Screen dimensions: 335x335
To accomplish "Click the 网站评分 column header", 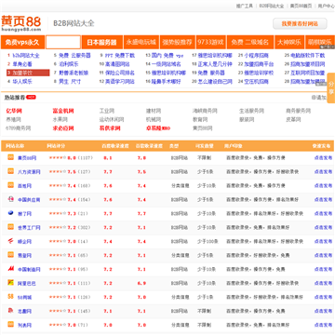I will pyautogui.click(x=56, y=146).
